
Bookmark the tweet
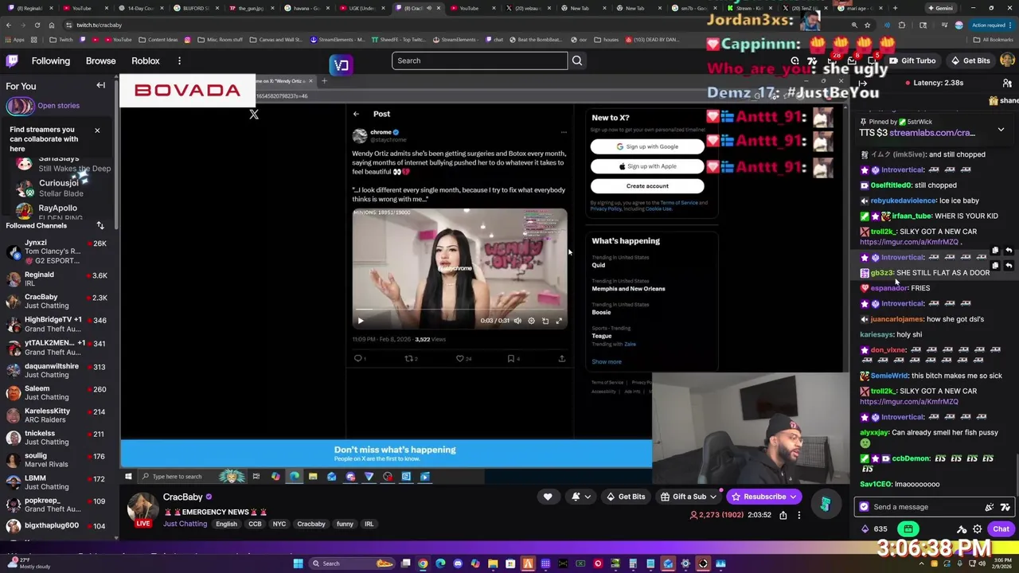pos(511,359)
